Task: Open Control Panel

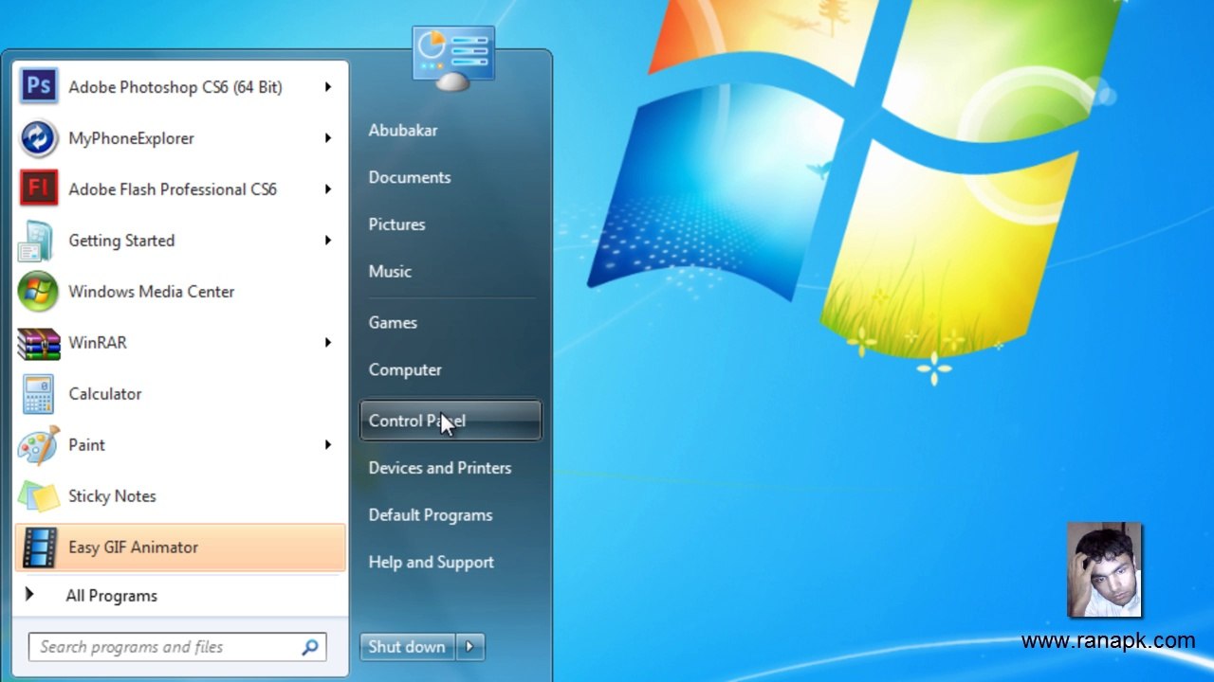Action: (x=451, y=421)
